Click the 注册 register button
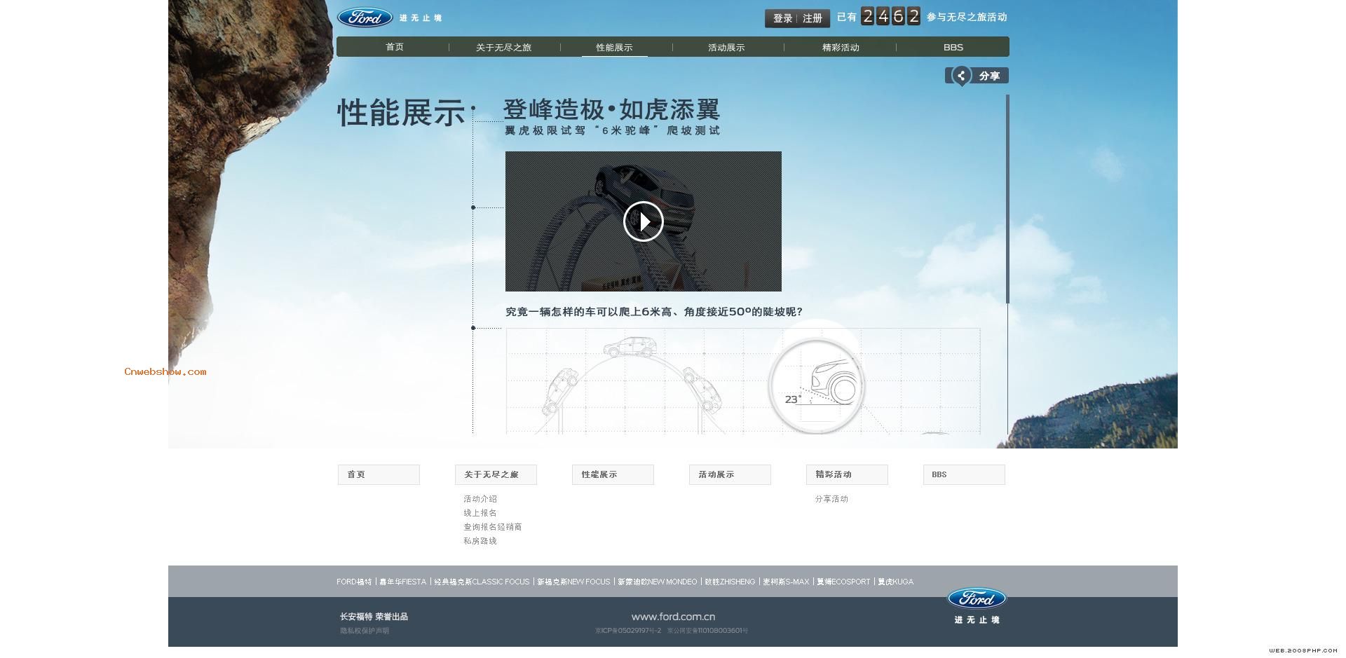 [x=813, y=18]
